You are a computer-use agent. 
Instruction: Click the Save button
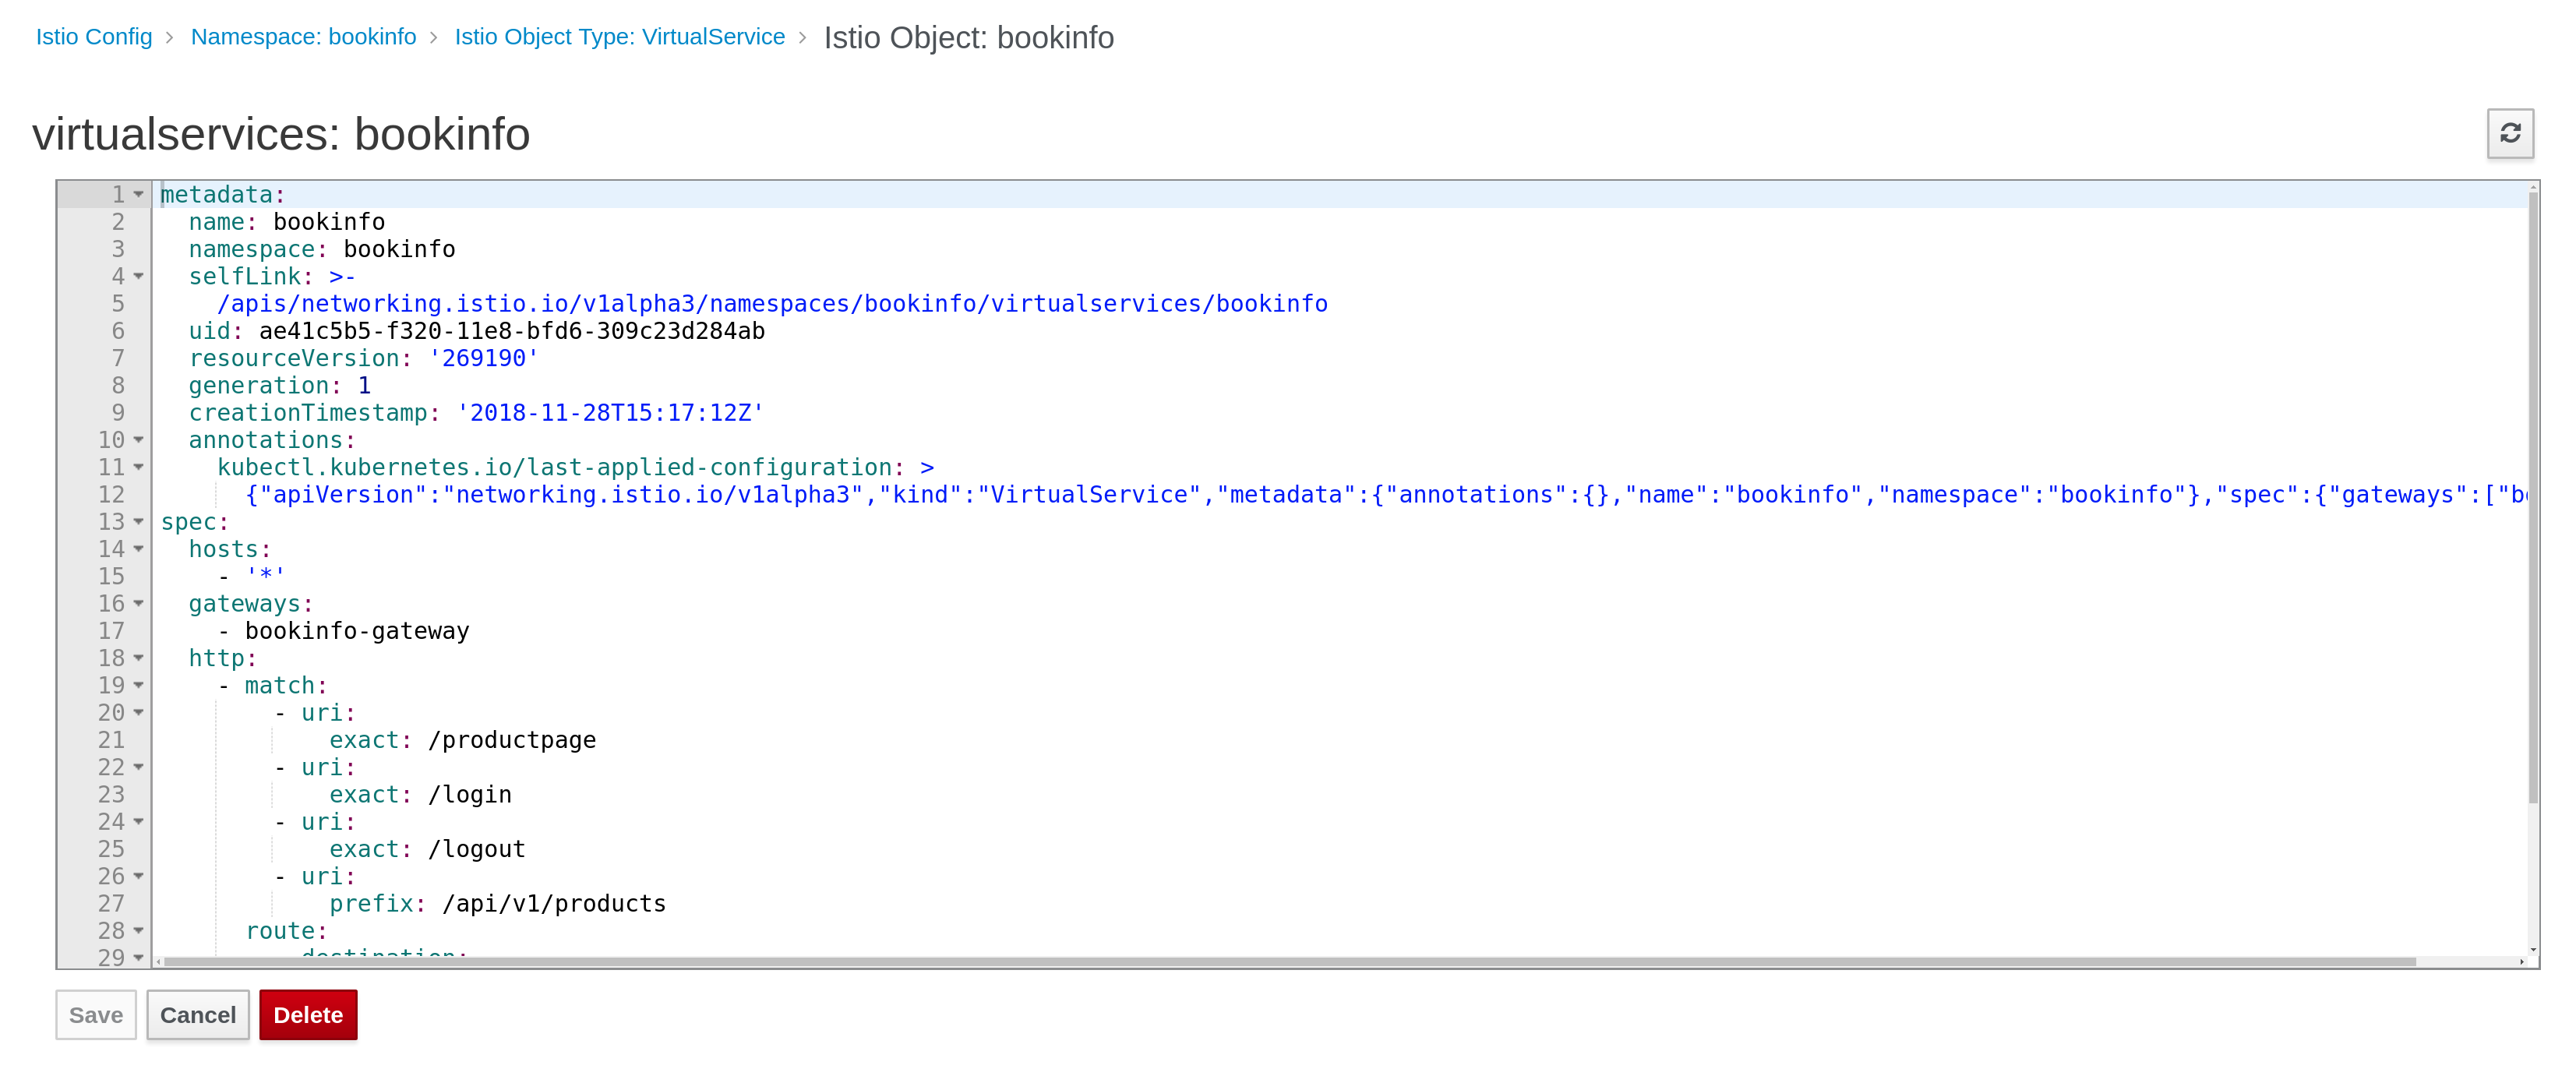coord(96,1014)
